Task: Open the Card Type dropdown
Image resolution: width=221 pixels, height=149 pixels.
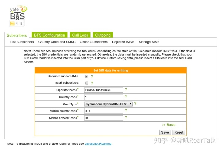Action: pyautogui.click(x=108, y=104)
